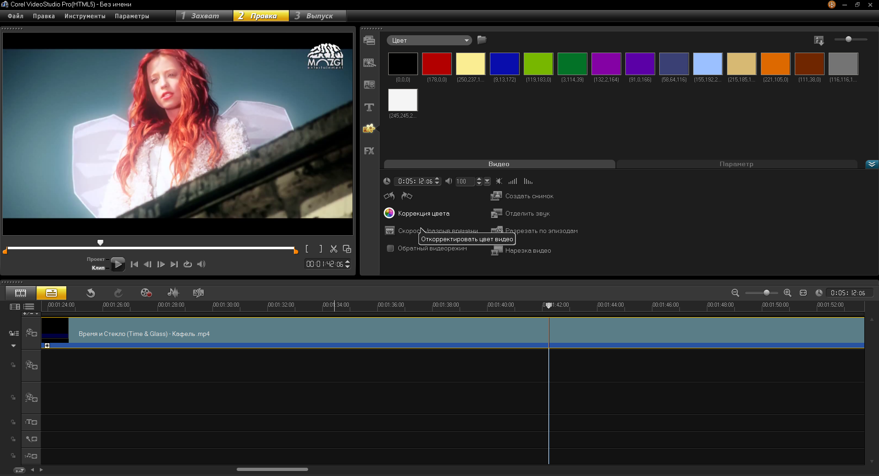Zoom in the timeline
879x476 pixels.
[x=787, y=293]
